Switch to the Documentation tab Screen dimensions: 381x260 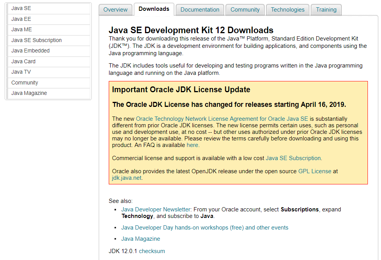(200, 10)
